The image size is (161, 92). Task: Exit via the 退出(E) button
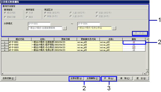pyautogui.click(x=141, y=78)
